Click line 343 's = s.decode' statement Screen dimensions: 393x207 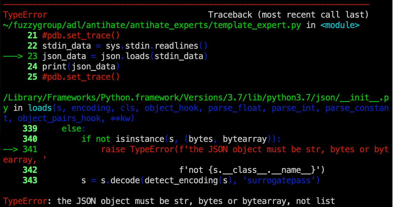click(x=200, y=181)
